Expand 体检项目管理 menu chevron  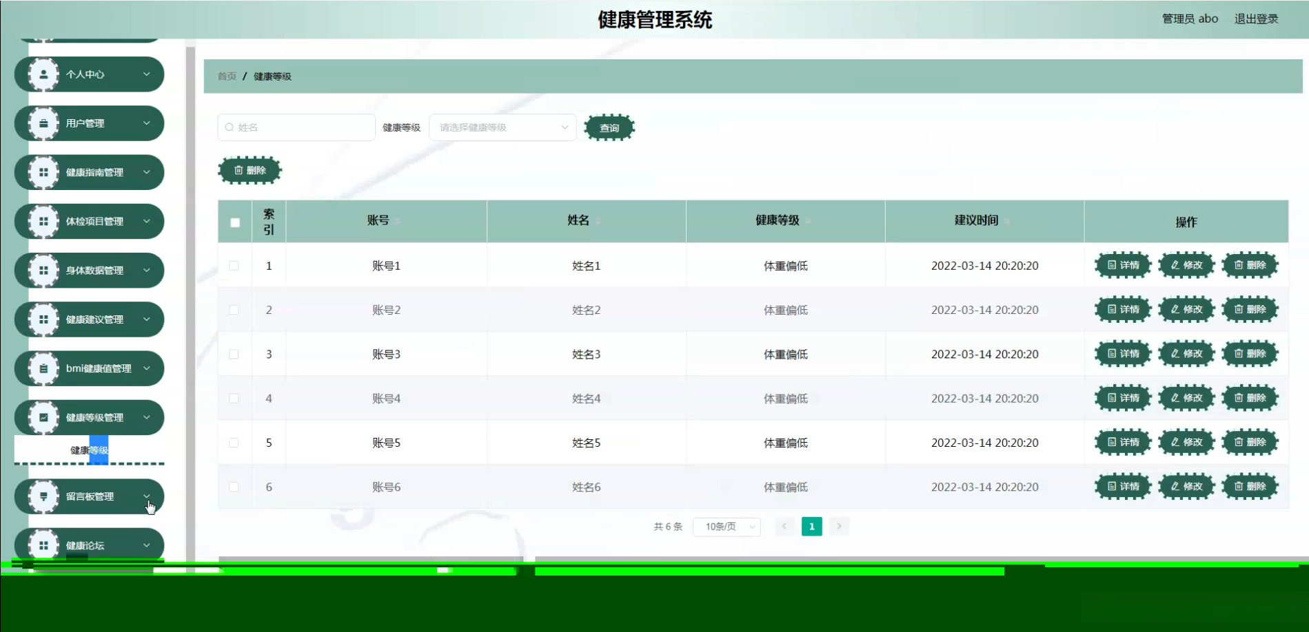[146, 221]
